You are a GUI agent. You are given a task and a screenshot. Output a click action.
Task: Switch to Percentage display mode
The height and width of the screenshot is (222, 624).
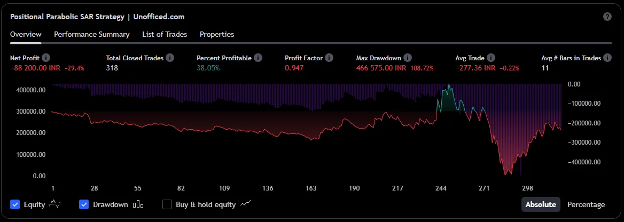coord(586,204)
